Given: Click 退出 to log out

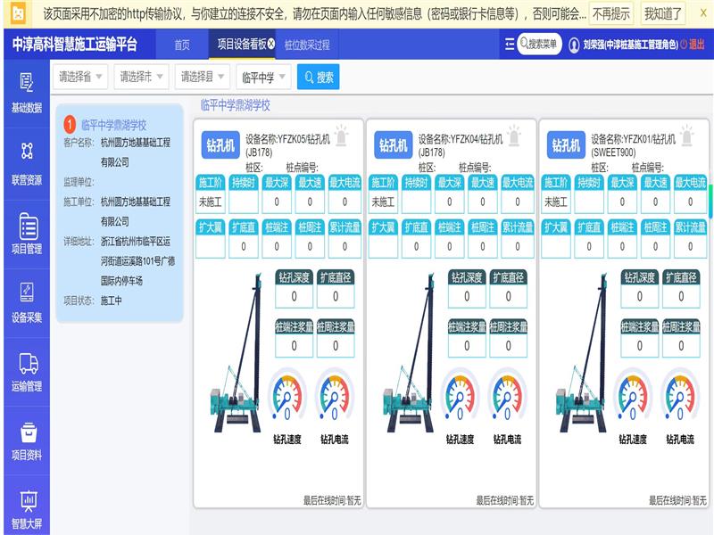Looking at the screenshot, I should pyautogui.click(x=693, y=45).
